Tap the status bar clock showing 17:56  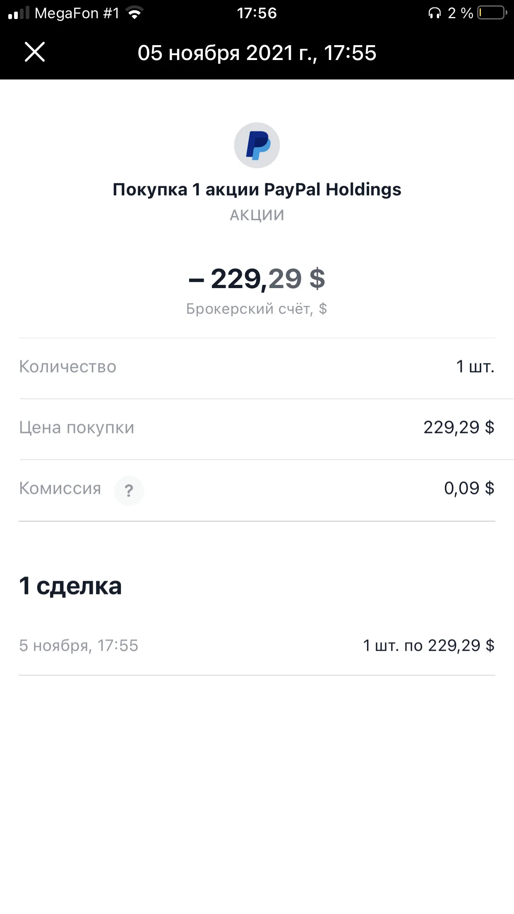click(257, 13)
